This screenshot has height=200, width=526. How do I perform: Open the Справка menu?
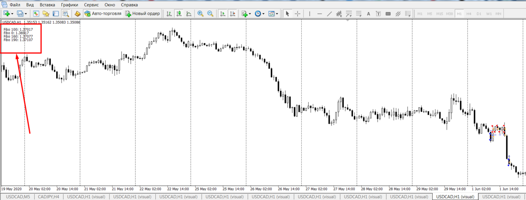[130, 4]
